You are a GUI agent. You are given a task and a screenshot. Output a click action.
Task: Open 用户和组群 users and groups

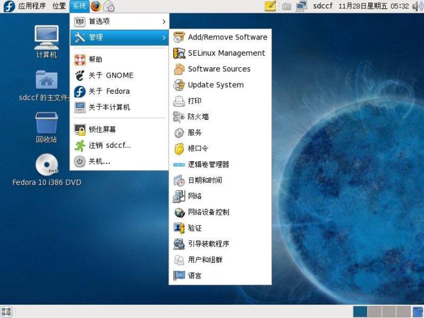click(220, 260)
